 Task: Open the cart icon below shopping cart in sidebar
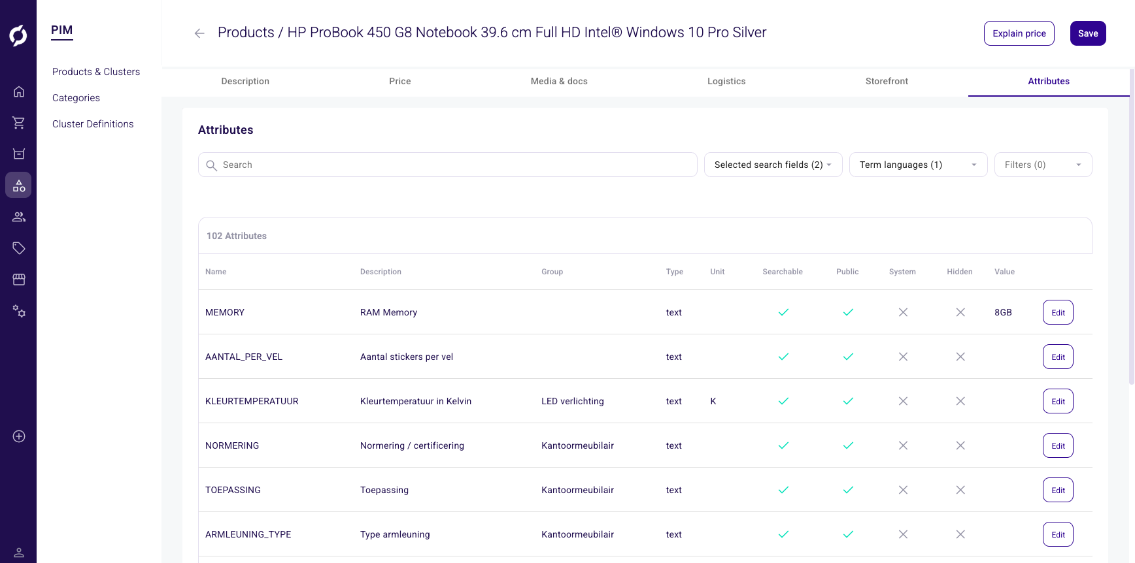pos(19,154)
